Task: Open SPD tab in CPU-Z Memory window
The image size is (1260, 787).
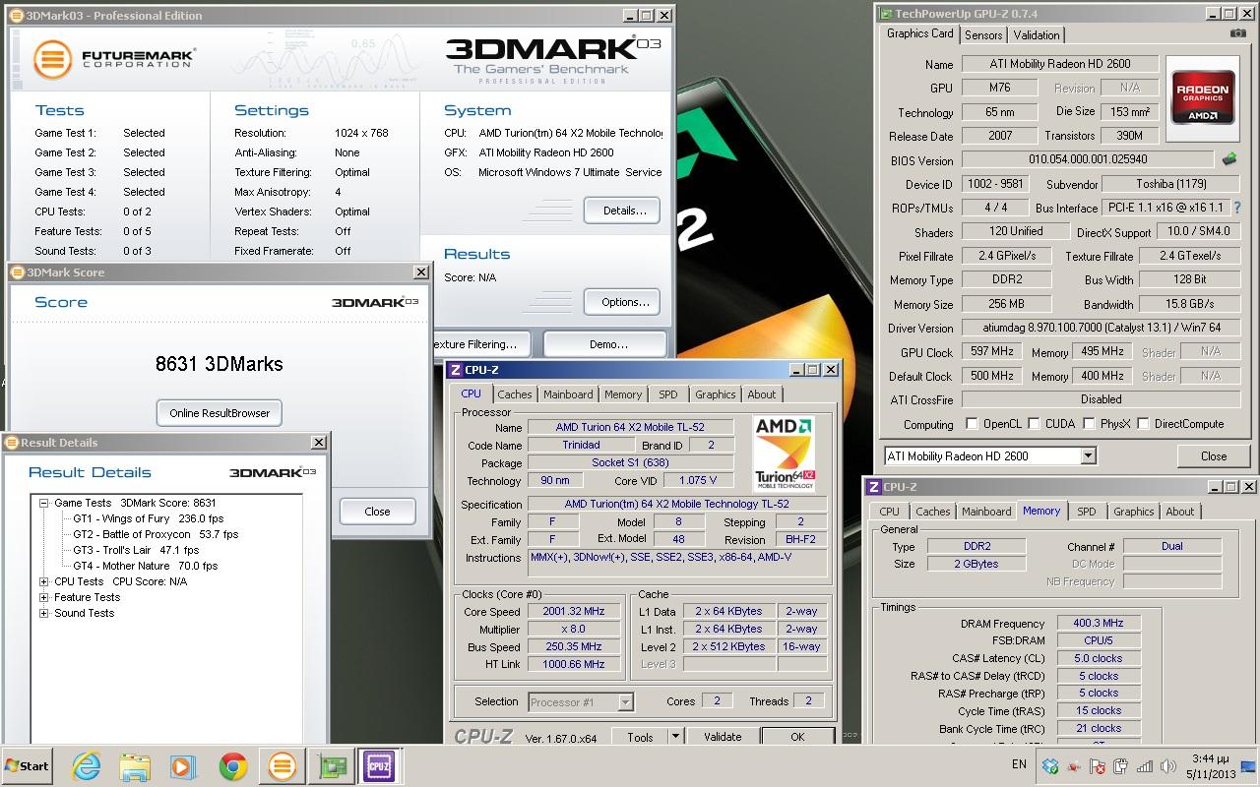Action: coord(1086,512)
